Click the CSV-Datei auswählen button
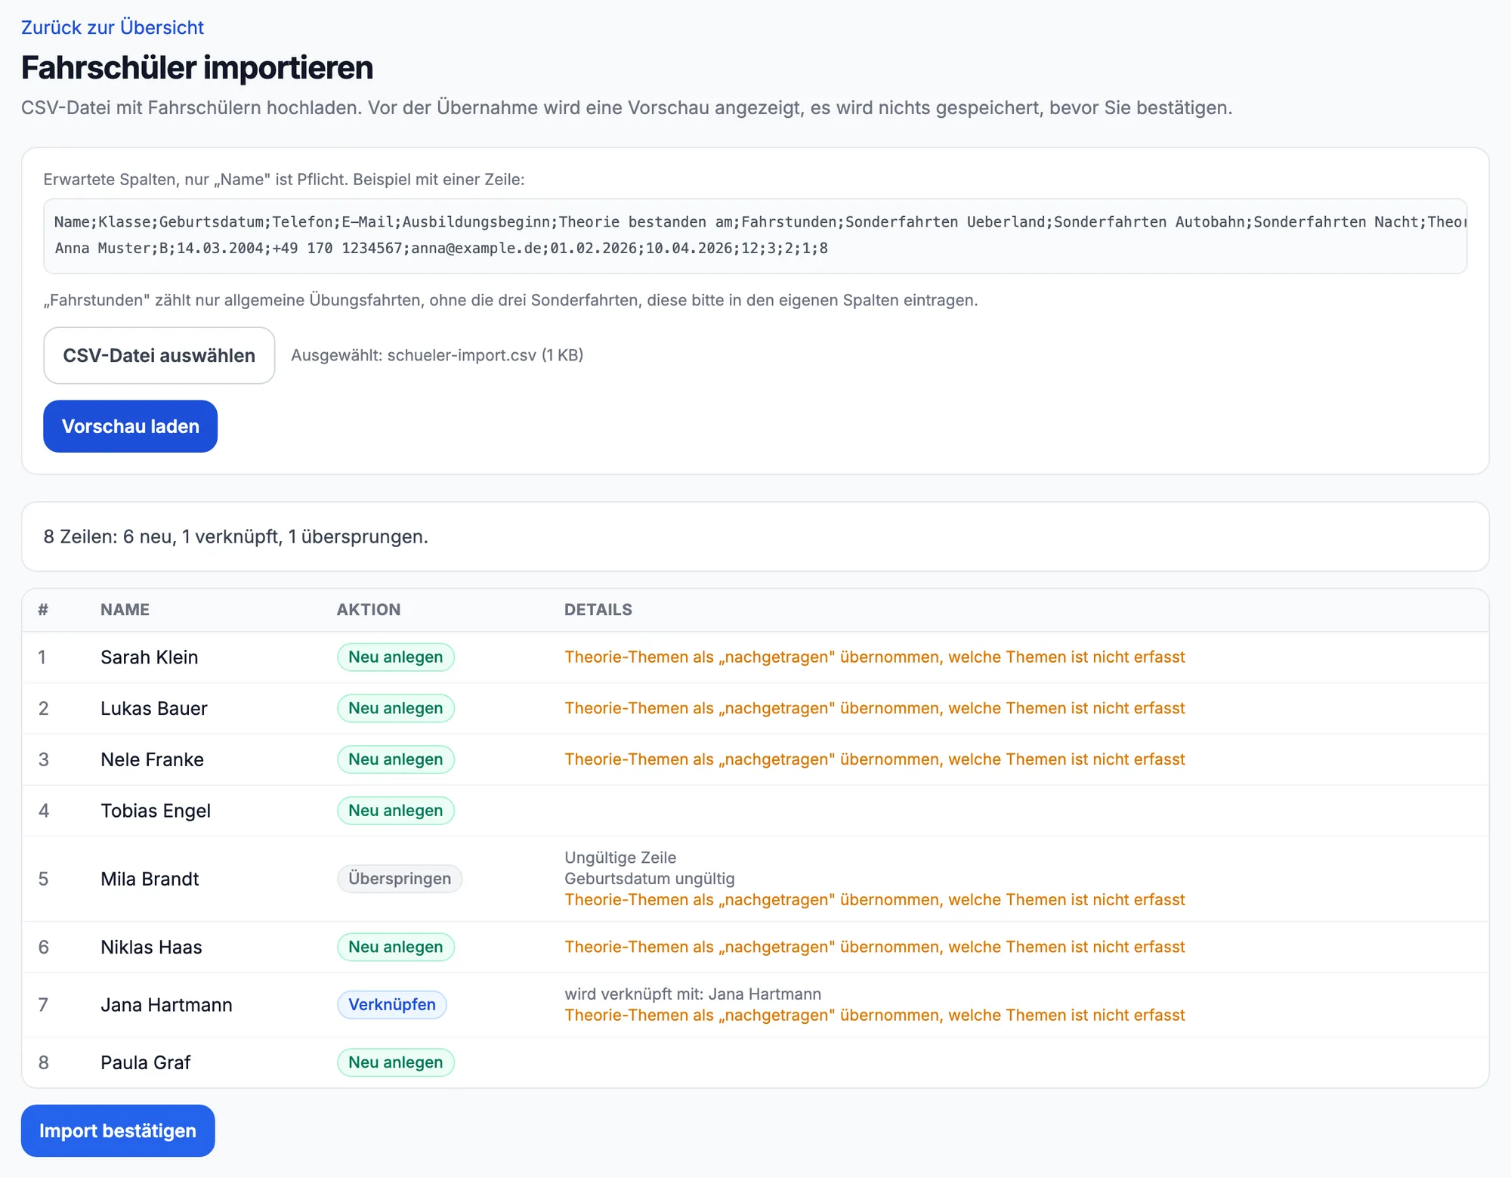This screenshot has width=1511, height=1178. click(159, 355)
